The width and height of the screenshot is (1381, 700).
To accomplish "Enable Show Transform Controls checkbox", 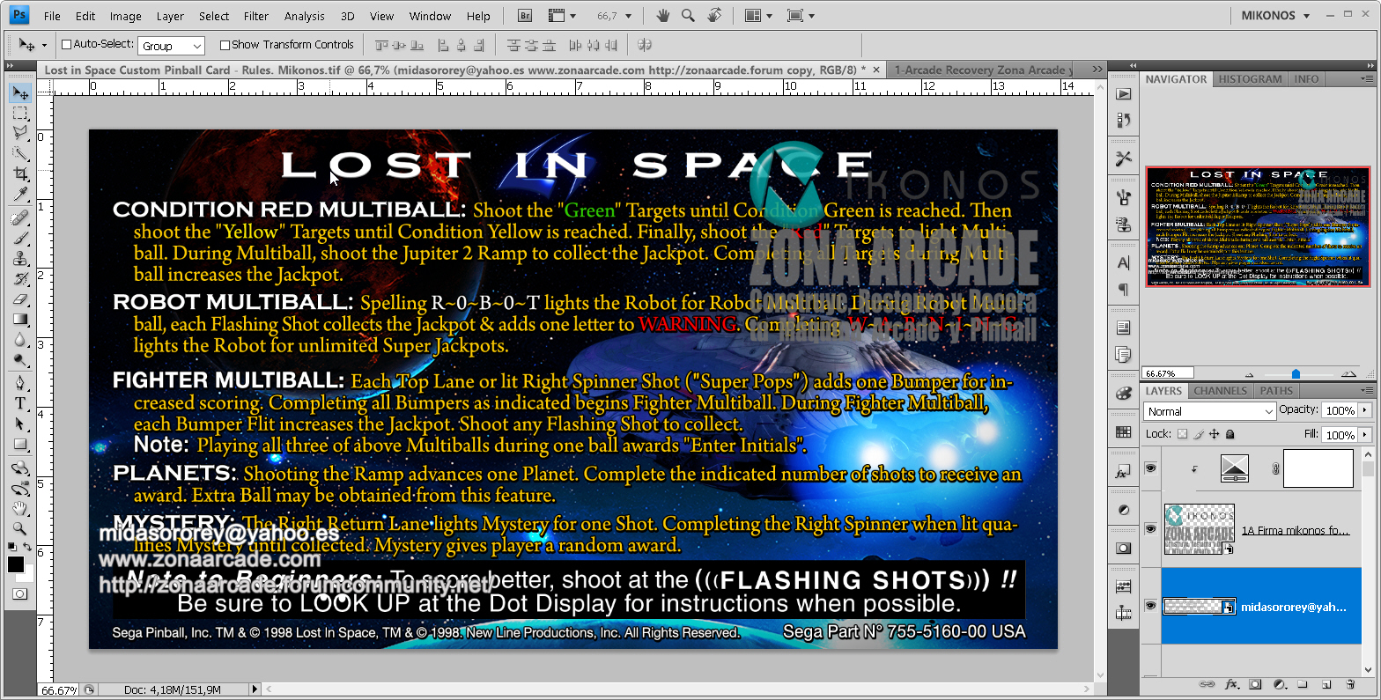I will [225, 45].
